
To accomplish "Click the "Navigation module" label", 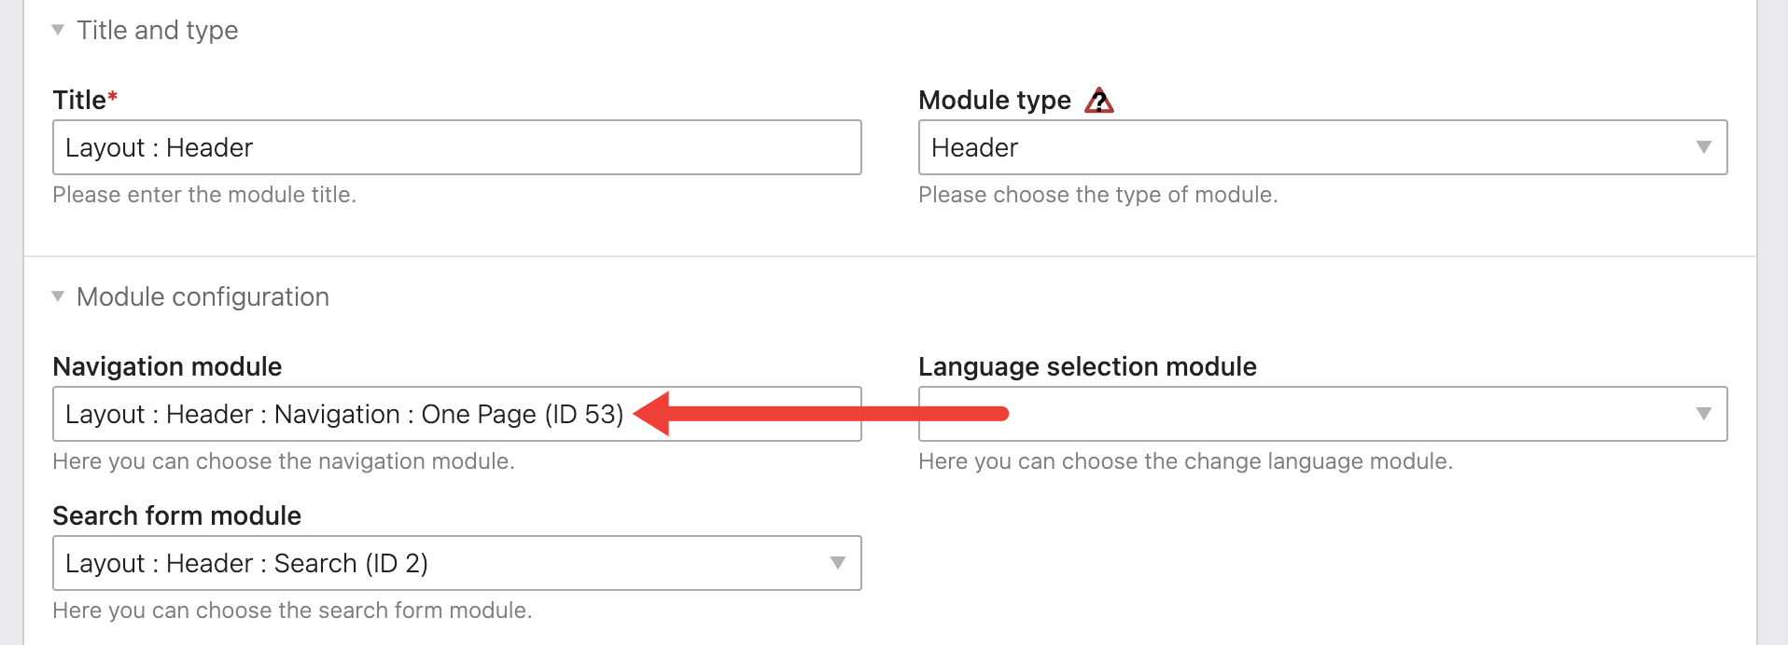I will 167,366.
